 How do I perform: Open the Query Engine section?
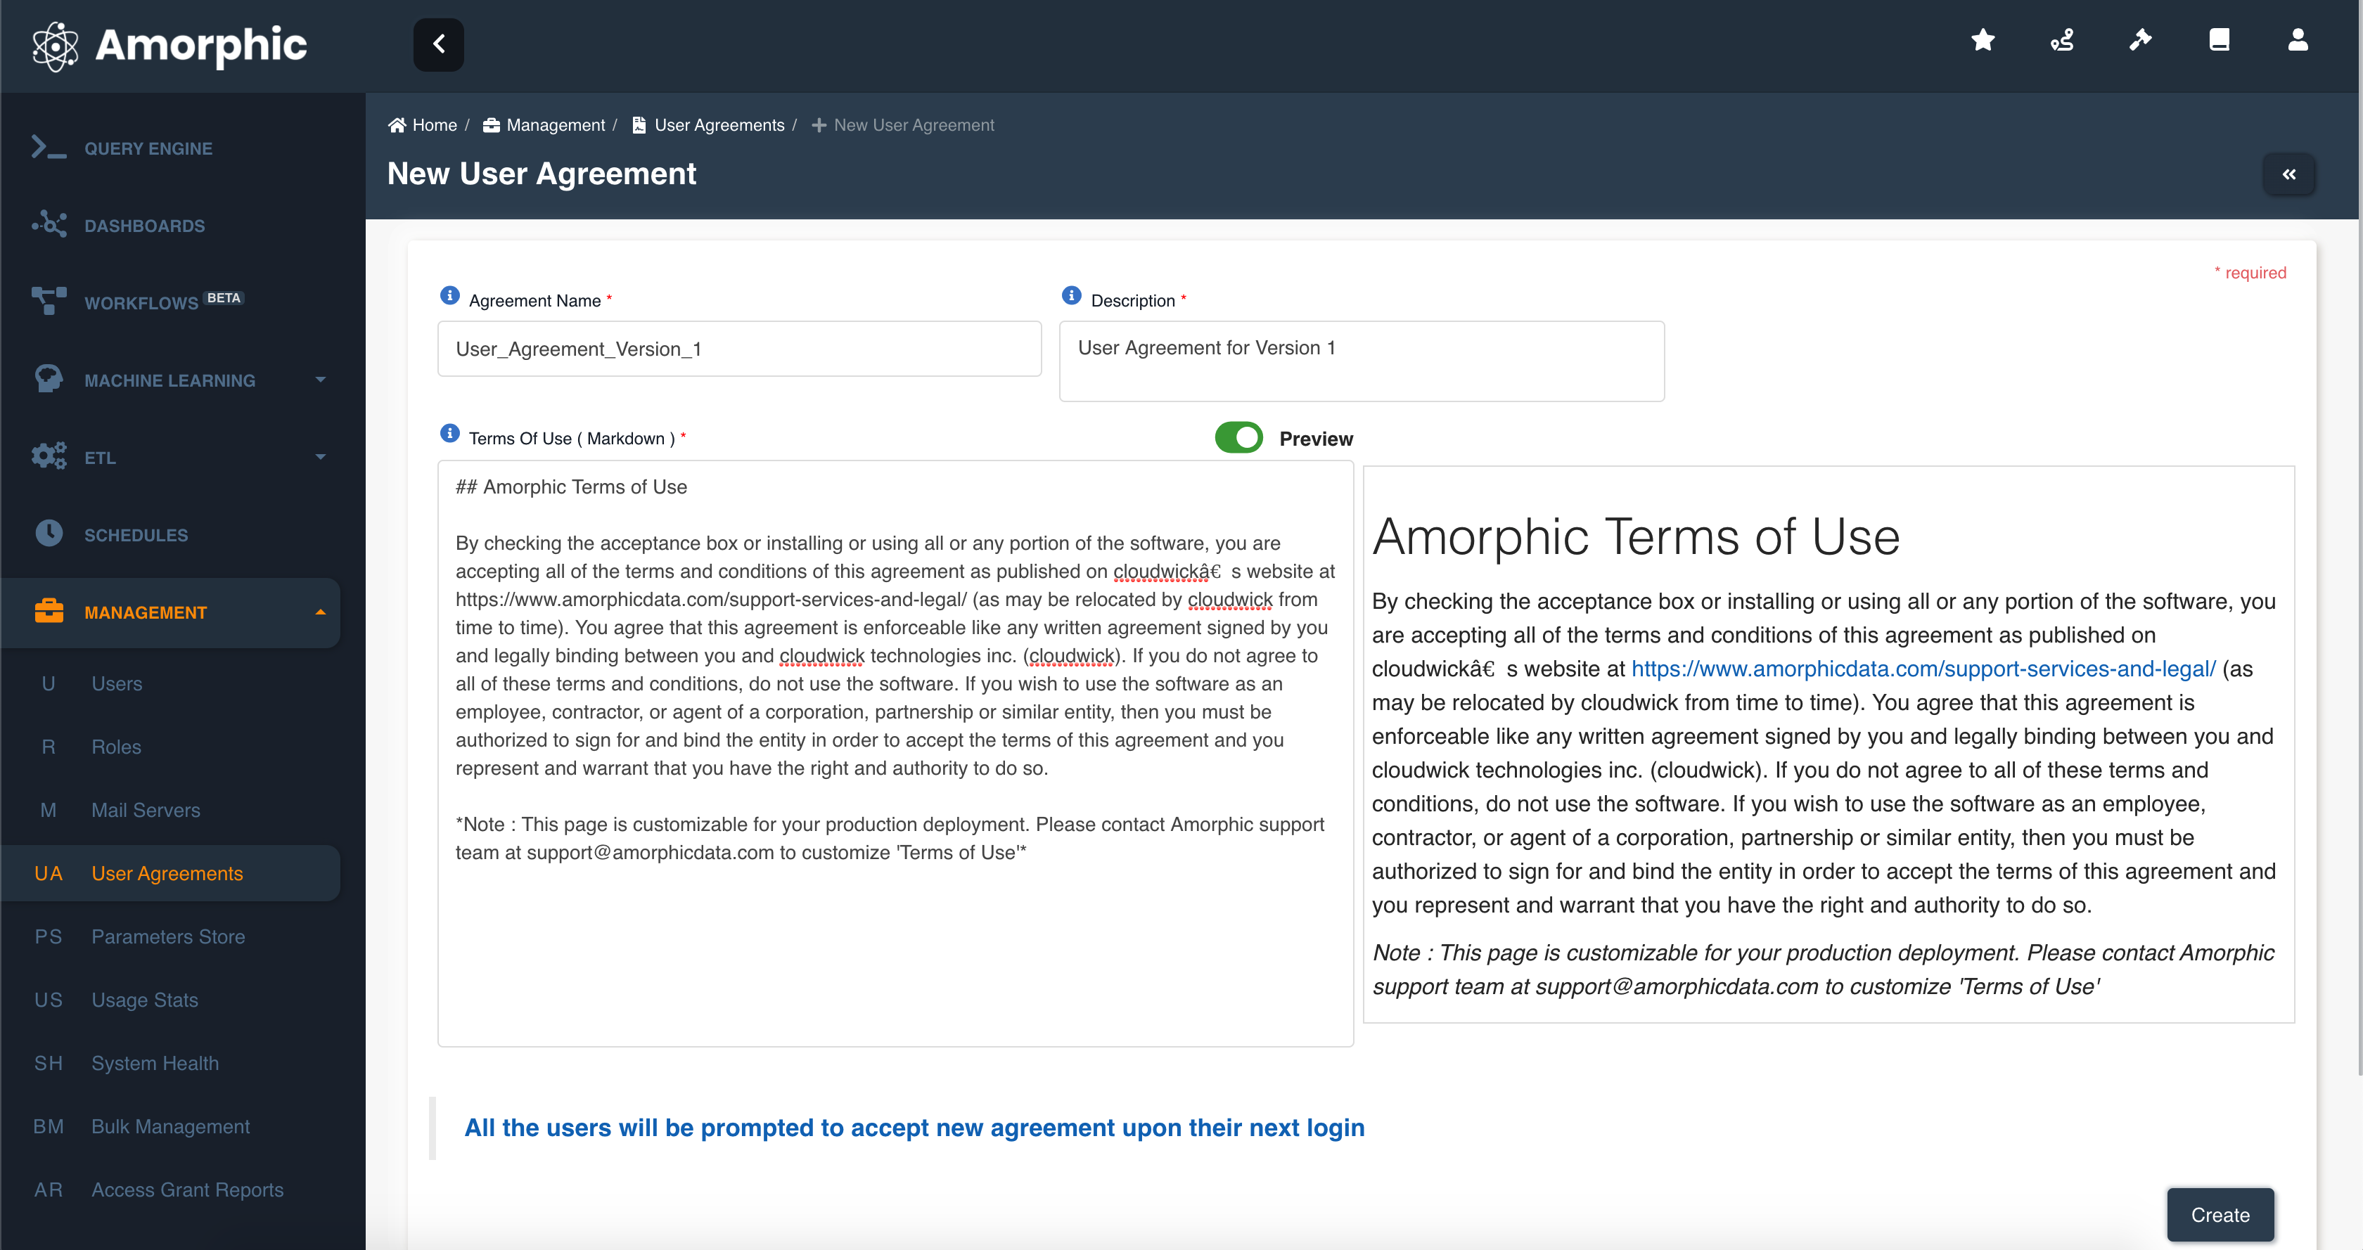click(x=147, y=148)
